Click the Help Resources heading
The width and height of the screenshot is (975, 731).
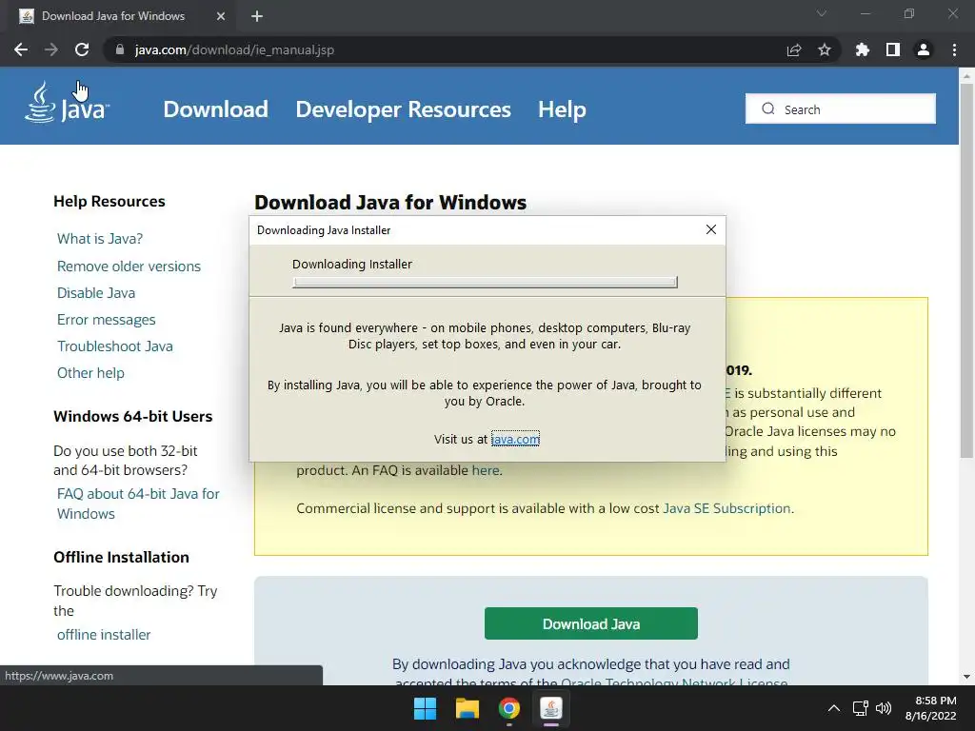pyautogui.click(x=109, y=202)
